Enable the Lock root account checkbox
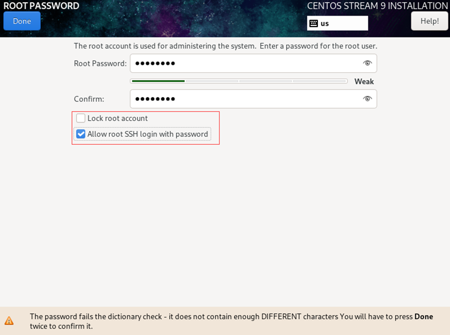Viewport: 450px width, 335px height. 81,118
